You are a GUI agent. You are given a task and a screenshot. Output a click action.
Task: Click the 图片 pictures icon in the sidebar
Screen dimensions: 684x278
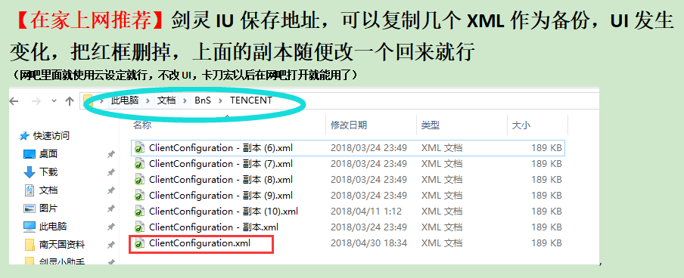point(30,208)
